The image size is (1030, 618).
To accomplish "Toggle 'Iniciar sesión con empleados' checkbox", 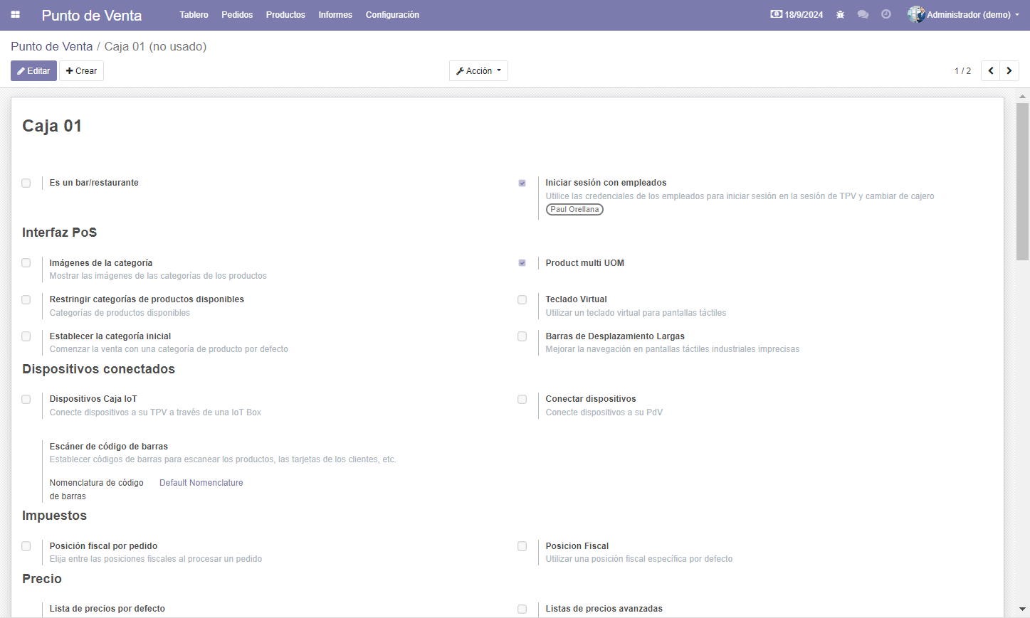I will click(522, 183).
